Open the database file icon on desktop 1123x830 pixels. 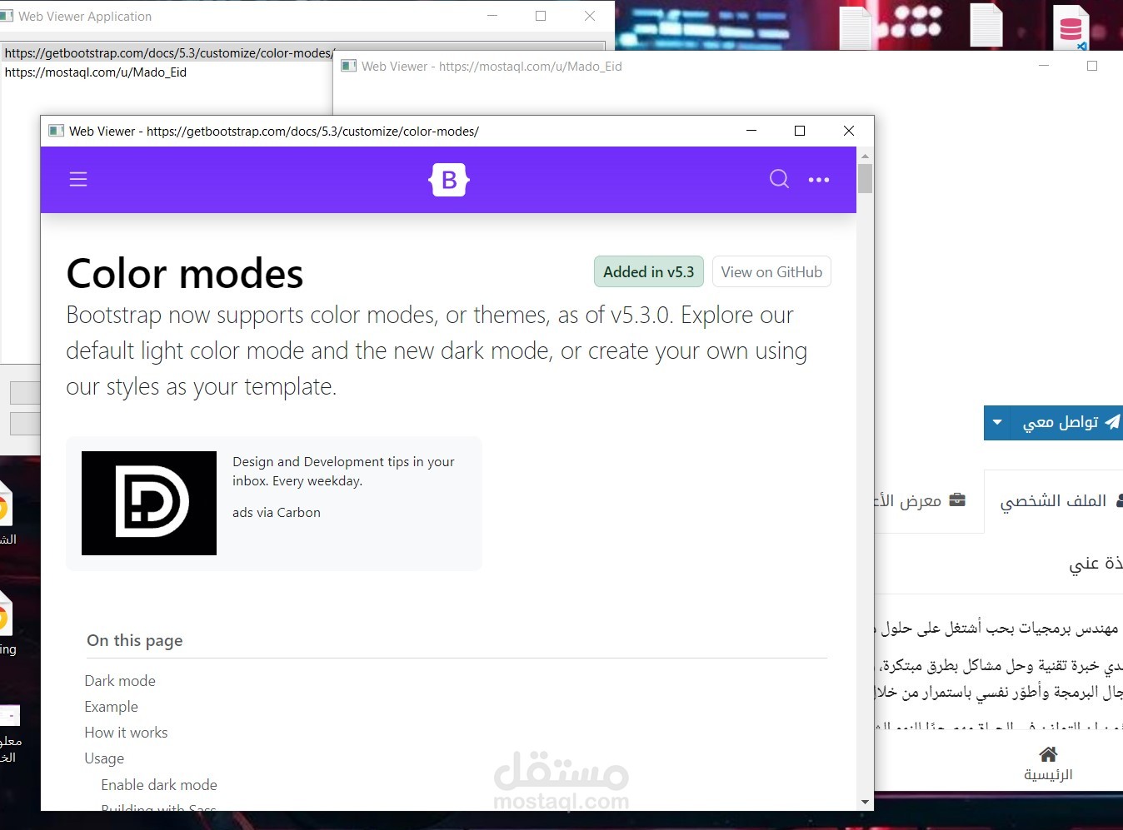[x=1071, y=27]
